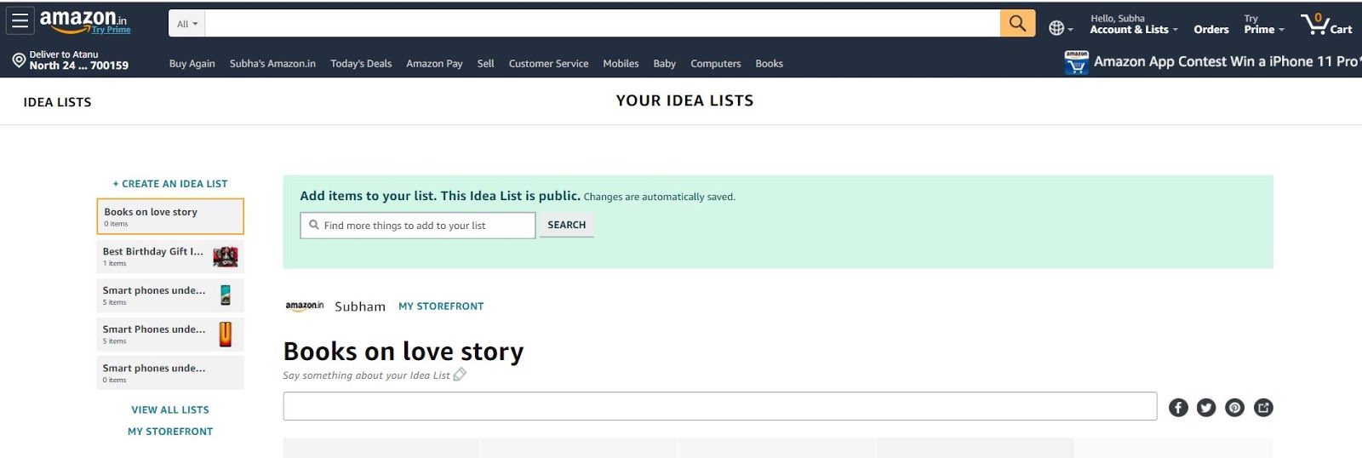Open Customer Service

click(548, 64)
